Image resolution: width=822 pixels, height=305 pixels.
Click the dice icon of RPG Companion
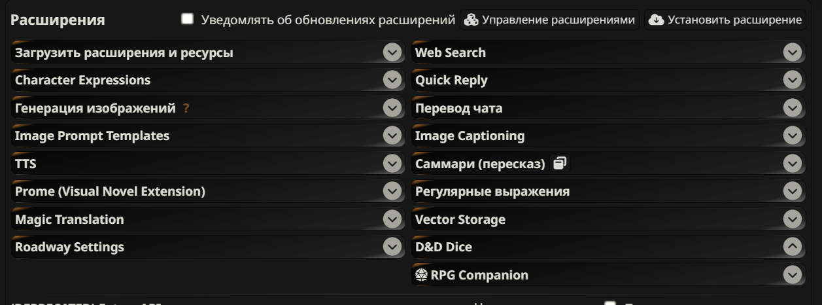[422, 276]
